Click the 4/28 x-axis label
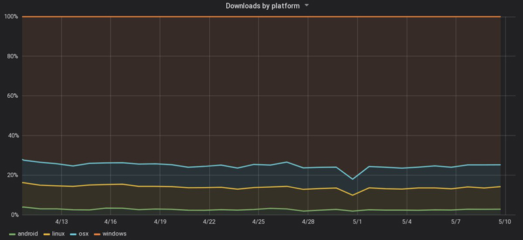Viewport: 523px width, 240px height. (x=308, y=222)
